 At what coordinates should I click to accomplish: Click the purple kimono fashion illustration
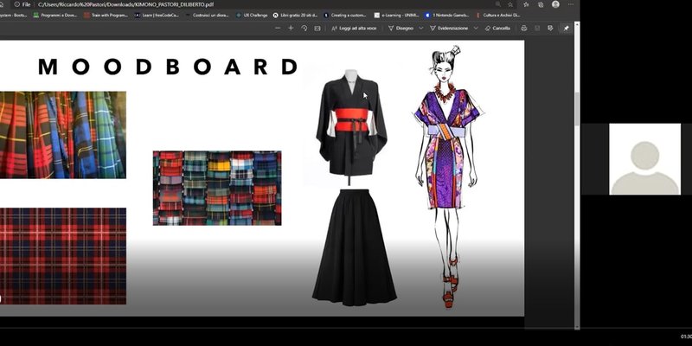[447, 176]
